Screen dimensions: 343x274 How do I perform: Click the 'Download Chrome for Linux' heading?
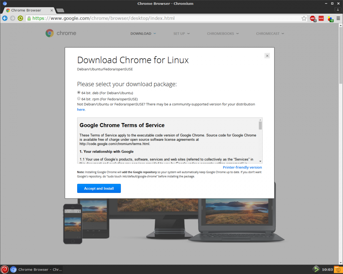pyautogui.click(x=133, y=60)
